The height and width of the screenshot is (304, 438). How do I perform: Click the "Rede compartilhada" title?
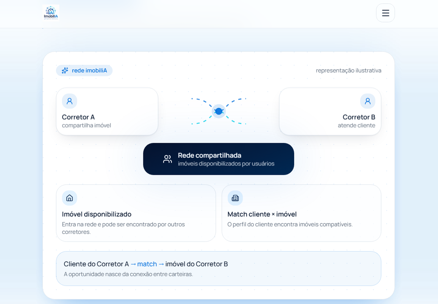(x=210, y=155)
